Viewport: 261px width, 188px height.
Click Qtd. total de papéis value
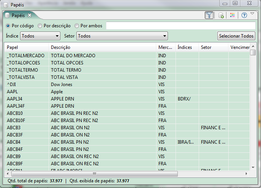tap(56, 181)
